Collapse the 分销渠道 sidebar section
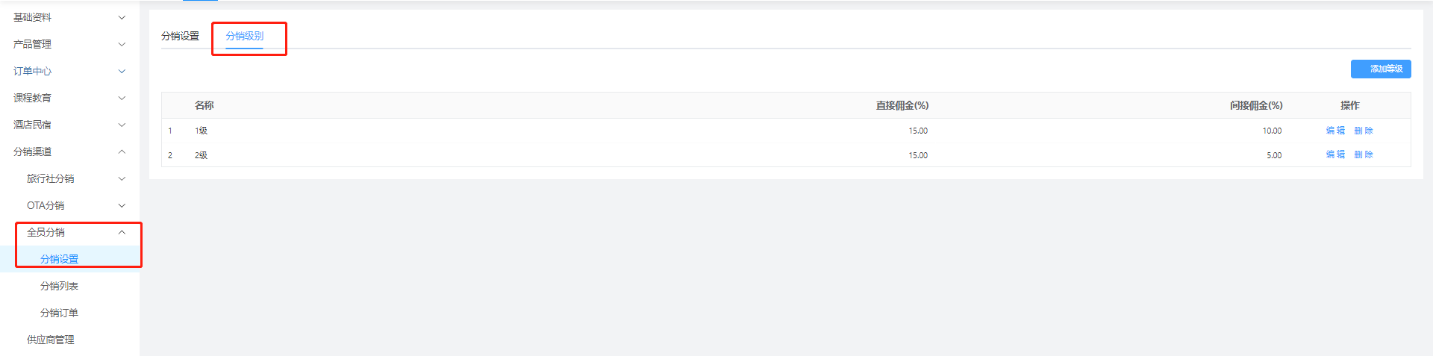Image resolution: width=1433 pixels, height=356 pixels. coord(122,152)
